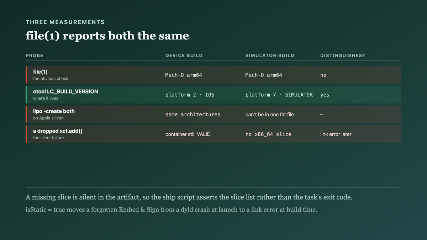Click the "lipo -create both" probe name
This screenshot has height=240, width=427.
coord(54,111)
